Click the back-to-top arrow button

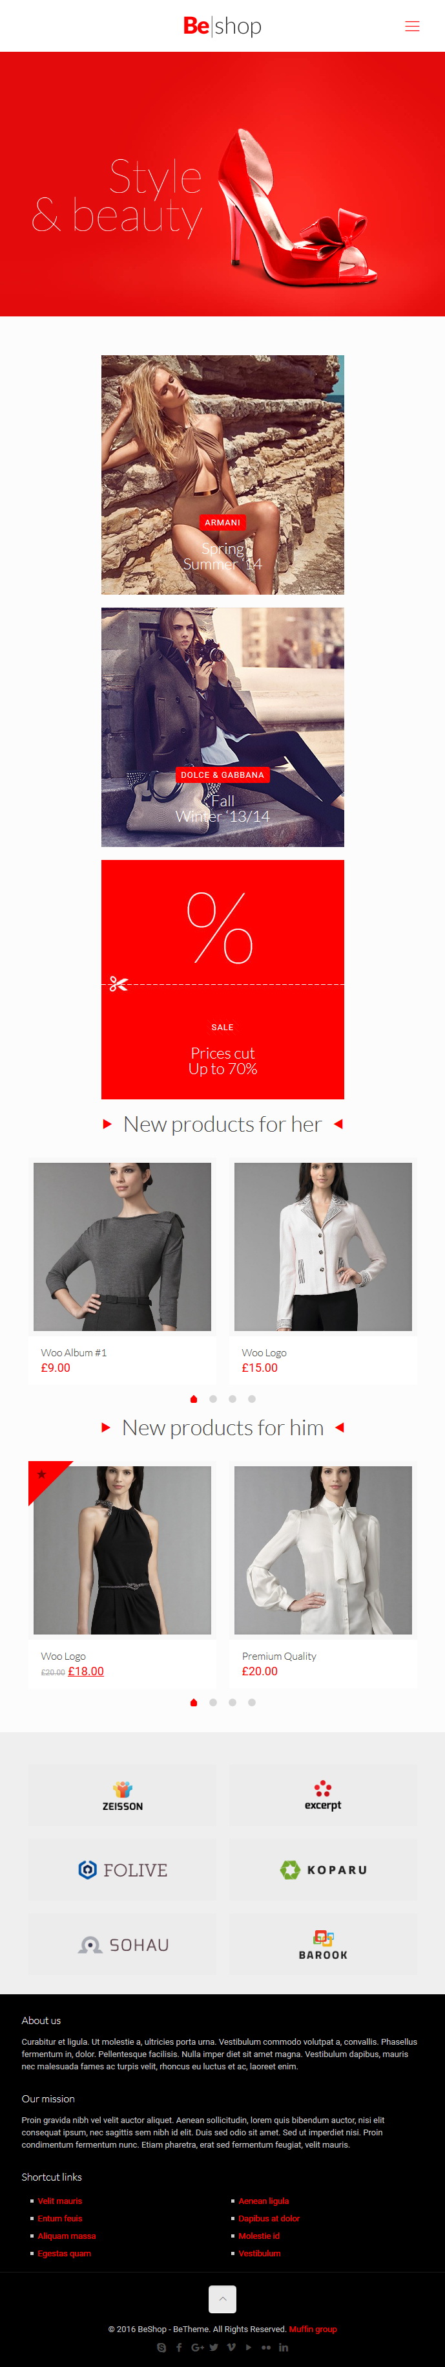pyautogui.click(x=222, y=2299)
